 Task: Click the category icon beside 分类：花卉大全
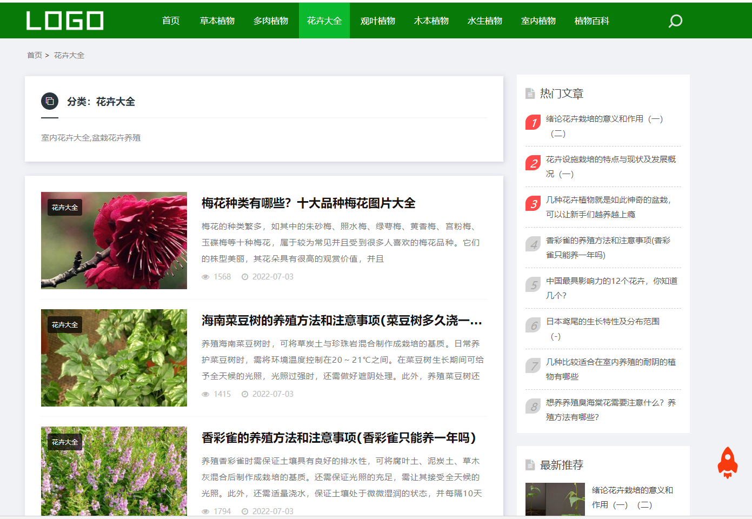coord(50,101)
